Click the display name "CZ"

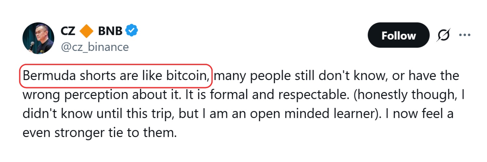tap(68, 31)
